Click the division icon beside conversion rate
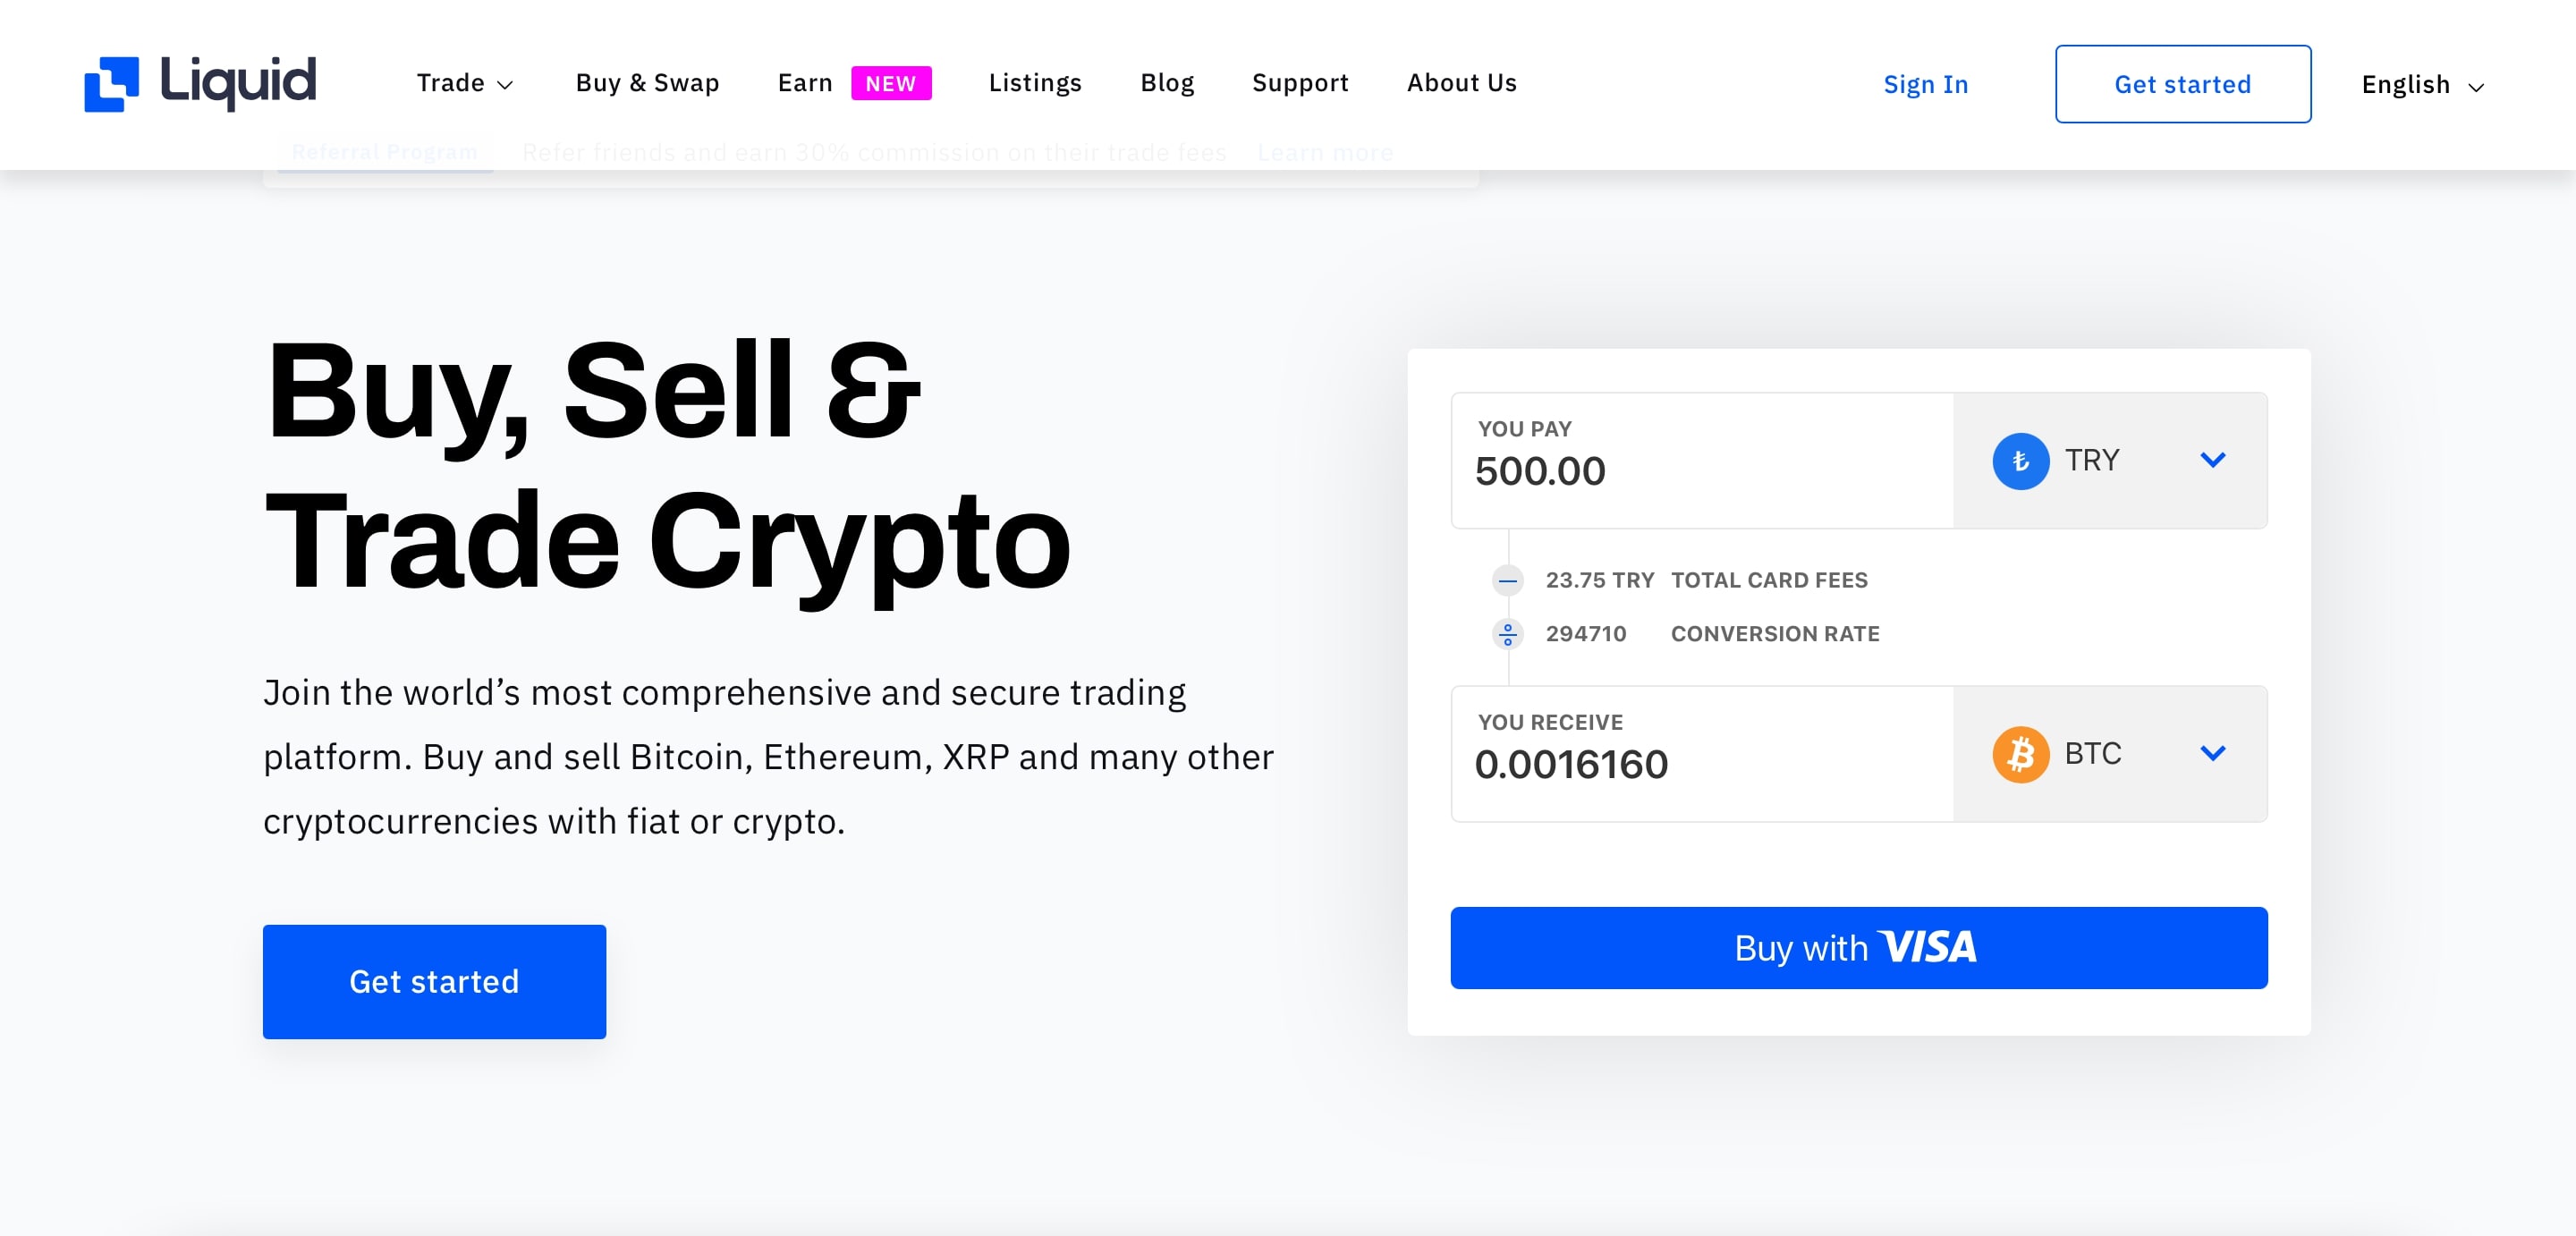Viewport: 2576px width, 1236px height. point(1507,634)
